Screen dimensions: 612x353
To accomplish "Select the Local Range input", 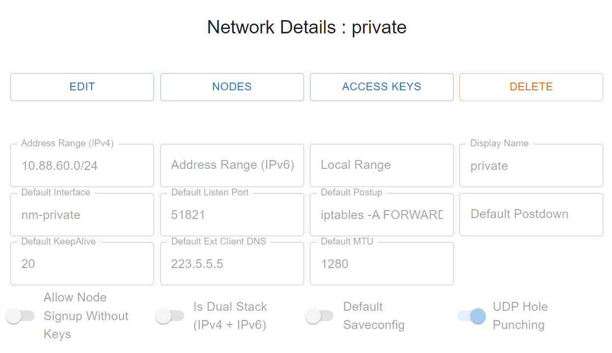I will [382, 165].
